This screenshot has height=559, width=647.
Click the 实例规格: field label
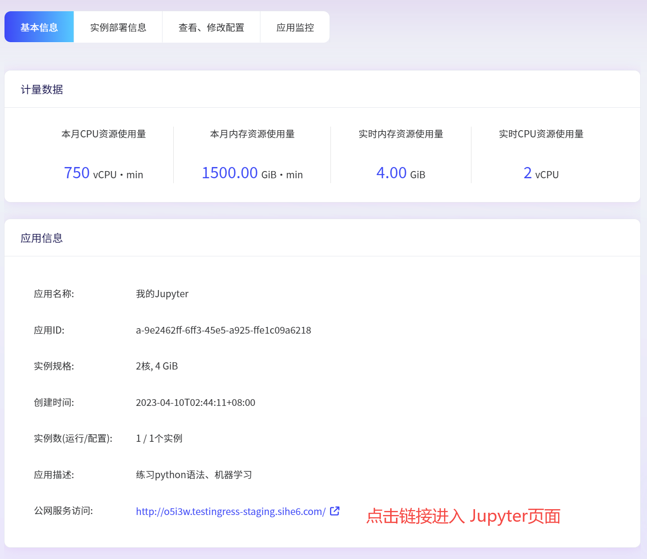[54, 366]
